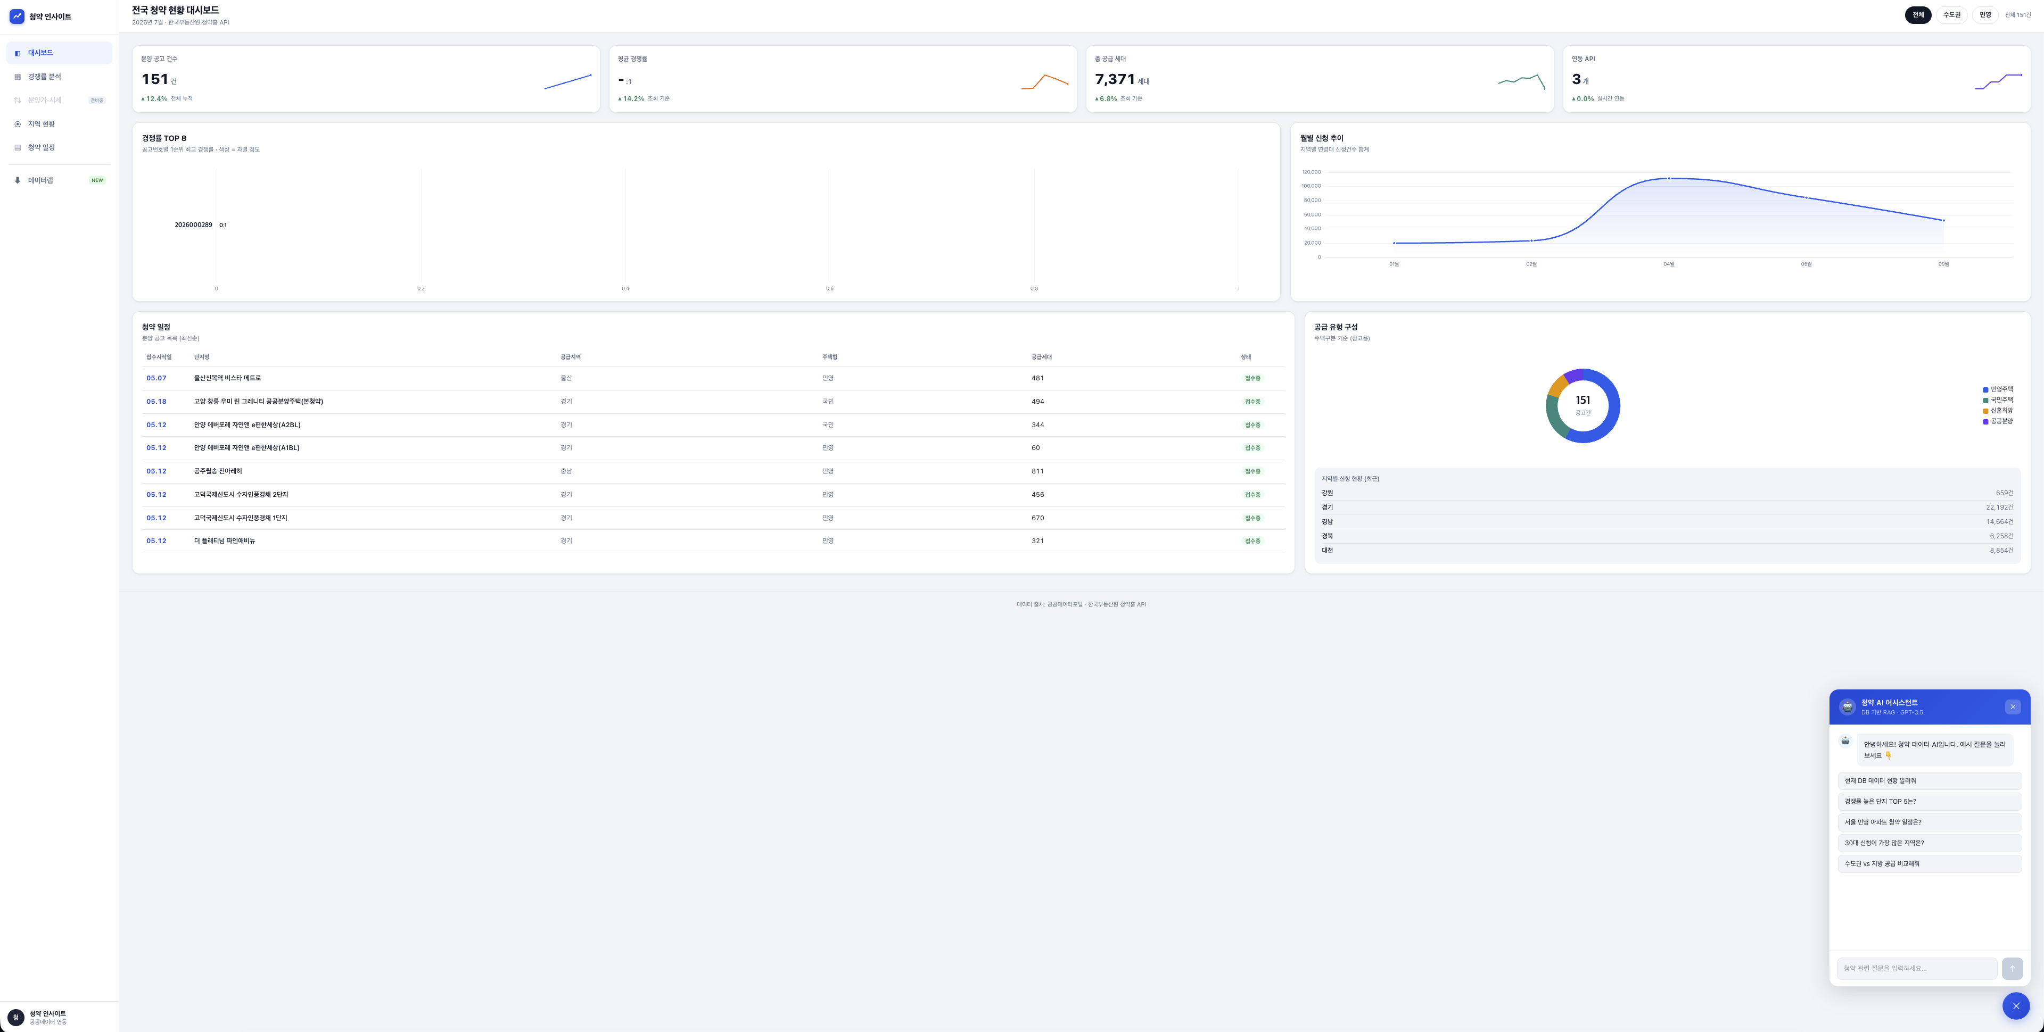Screen dimensions: 2044x1032
Task: Click the 2026000289 bar label
Action: tap(194, 225)
